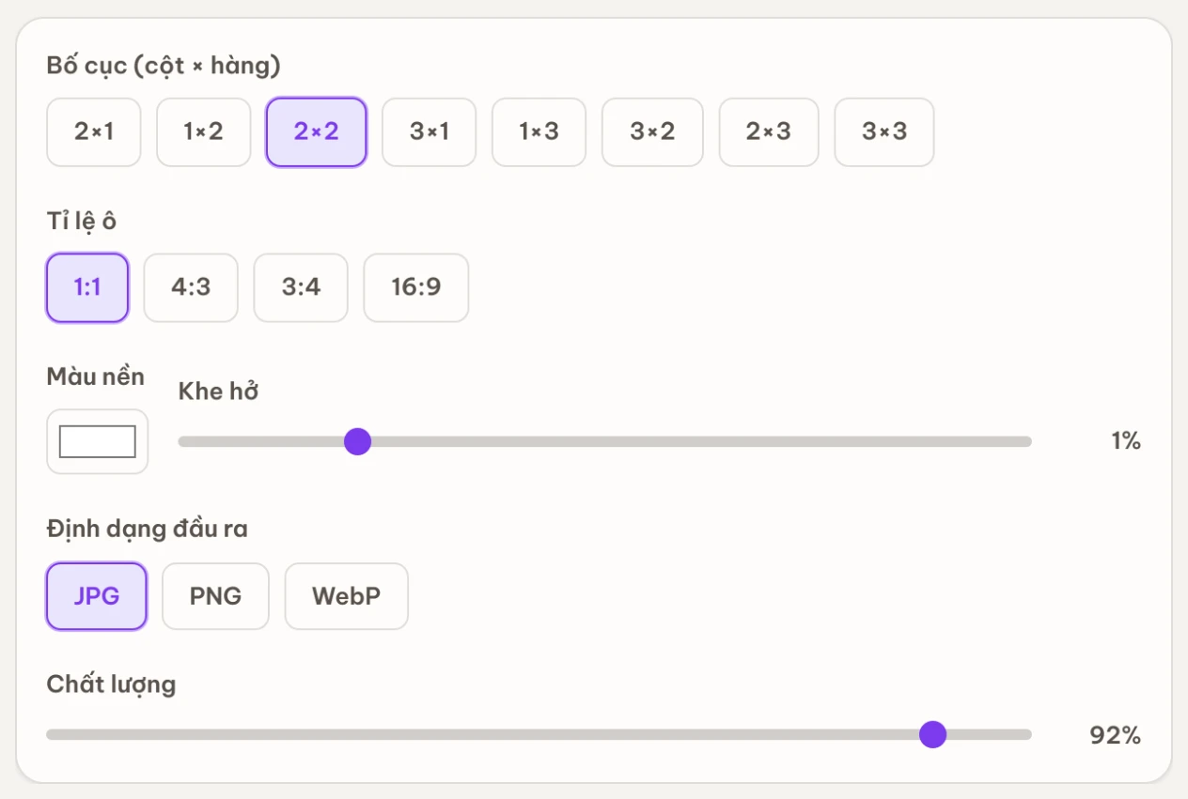Select the 2×3 grid layout
The image size is (1188, 799).
(769, 132)
